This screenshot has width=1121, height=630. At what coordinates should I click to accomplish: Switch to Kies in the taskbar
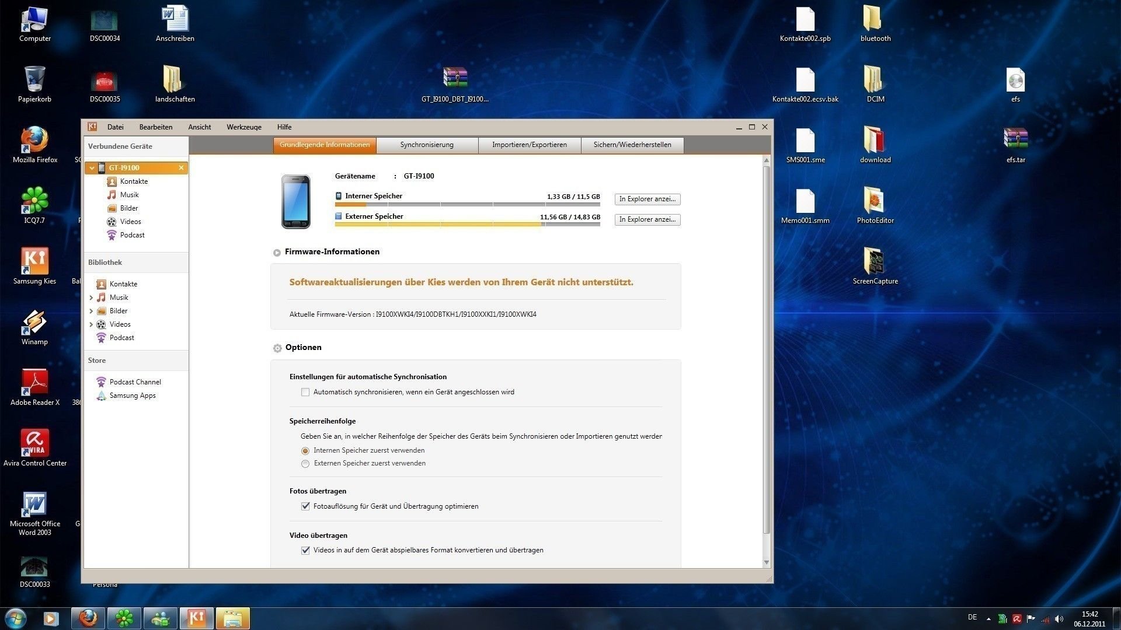coord(197,618)
